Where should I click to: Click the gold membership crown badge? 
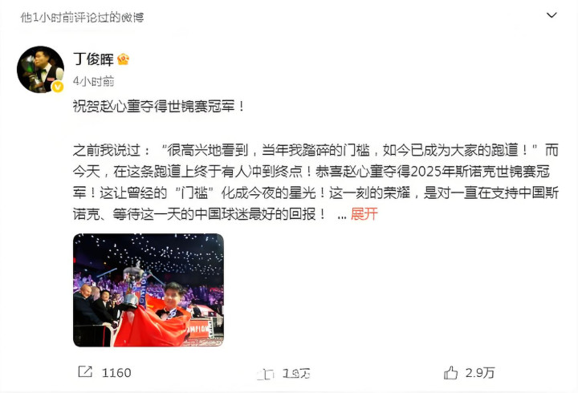coord(123,59)
